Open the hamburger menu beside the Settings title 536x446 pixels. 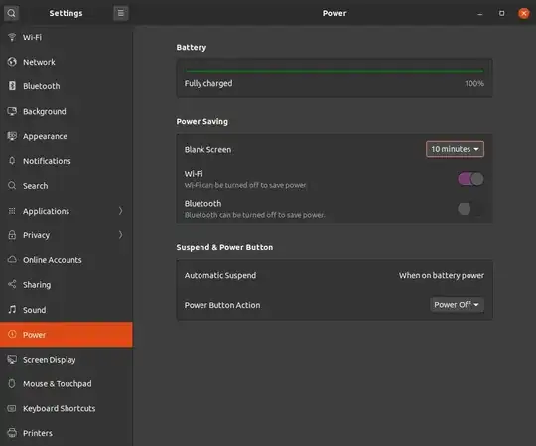point(121,13)
